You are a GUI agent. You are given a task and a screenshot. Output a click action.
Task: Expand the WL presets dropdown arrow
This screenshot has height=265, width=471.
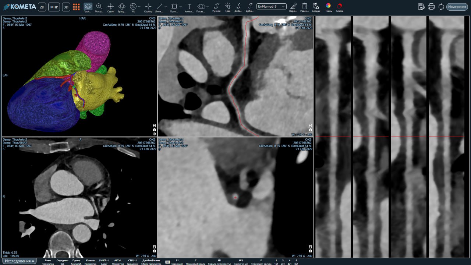[x=139, y=7]
